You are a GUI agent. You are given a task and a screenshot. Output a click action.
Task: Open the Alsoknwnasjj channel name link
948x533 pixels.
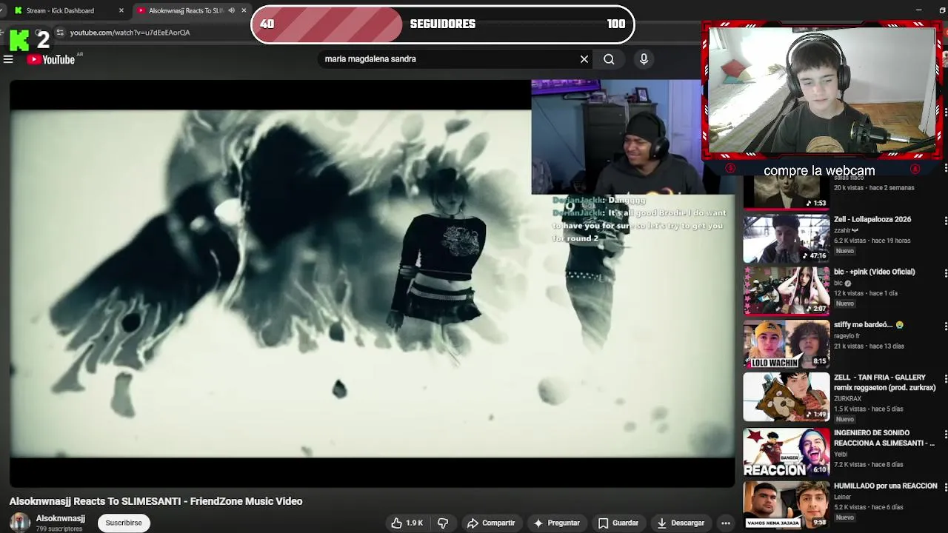tap(61, 518)
